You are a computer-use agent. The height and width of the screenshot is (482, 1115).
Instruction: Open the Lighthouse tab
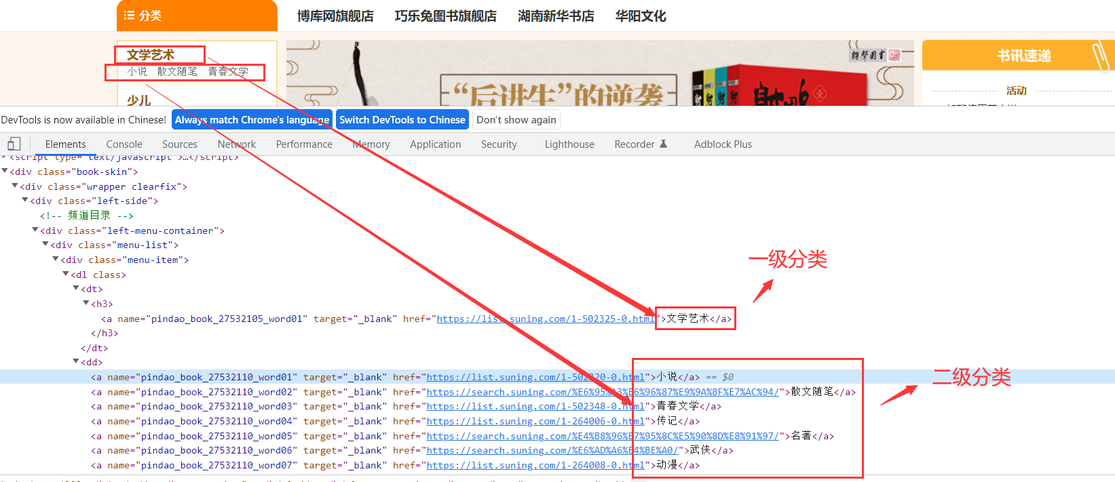pos(569,144)
